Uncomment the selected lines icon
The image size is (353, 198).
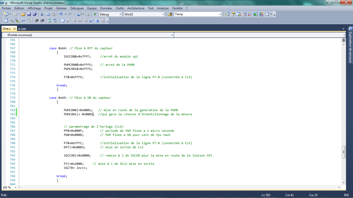(x=55, y=21)
